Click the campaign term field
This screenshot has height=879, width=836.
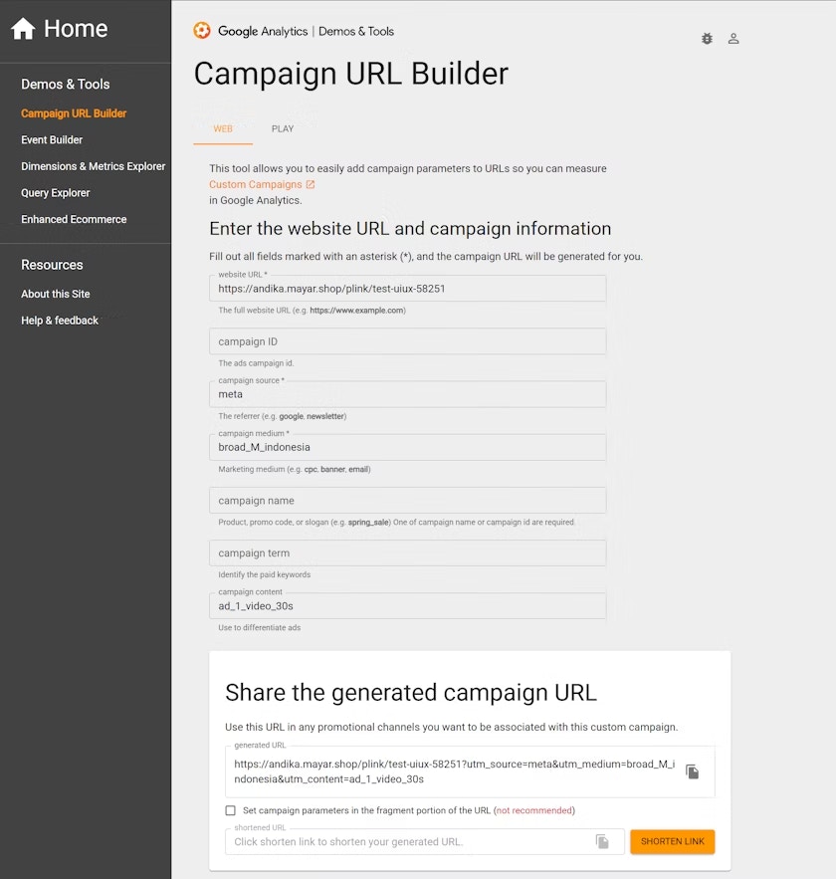pos(407,552)
